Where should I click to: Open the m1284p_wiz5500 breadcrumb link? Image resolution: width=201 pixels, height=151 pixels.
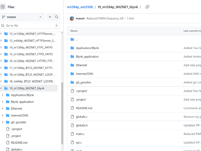coord(80,7)
